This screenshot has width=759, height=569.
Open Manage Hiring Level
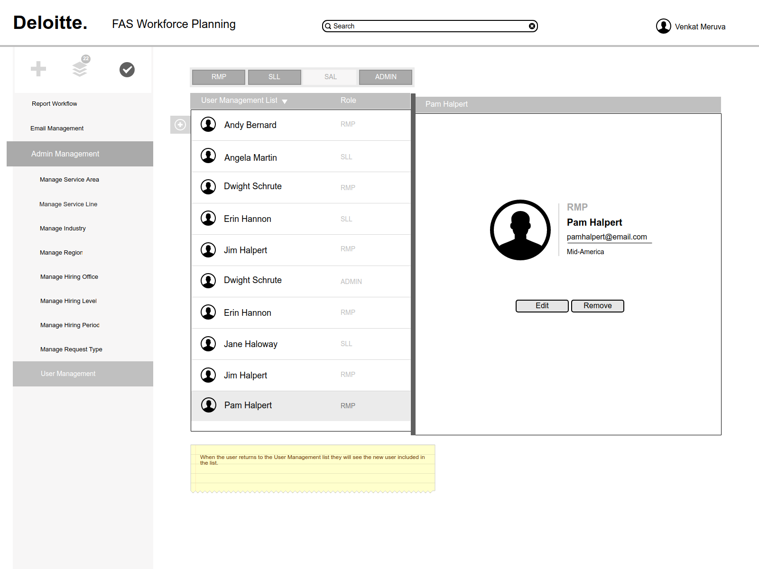coord(68,301)
